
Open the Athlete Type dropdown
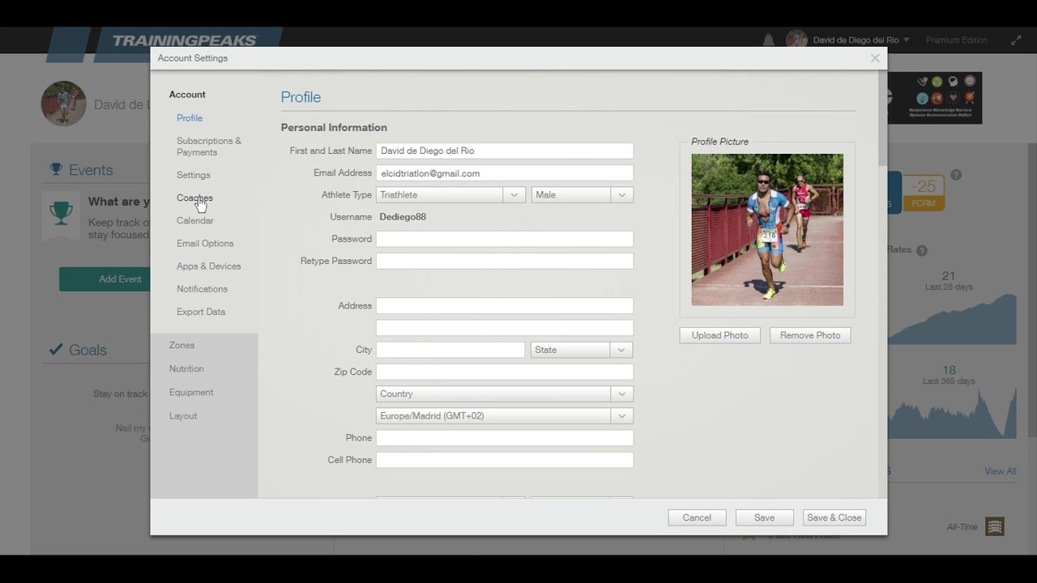coord(451,195)
